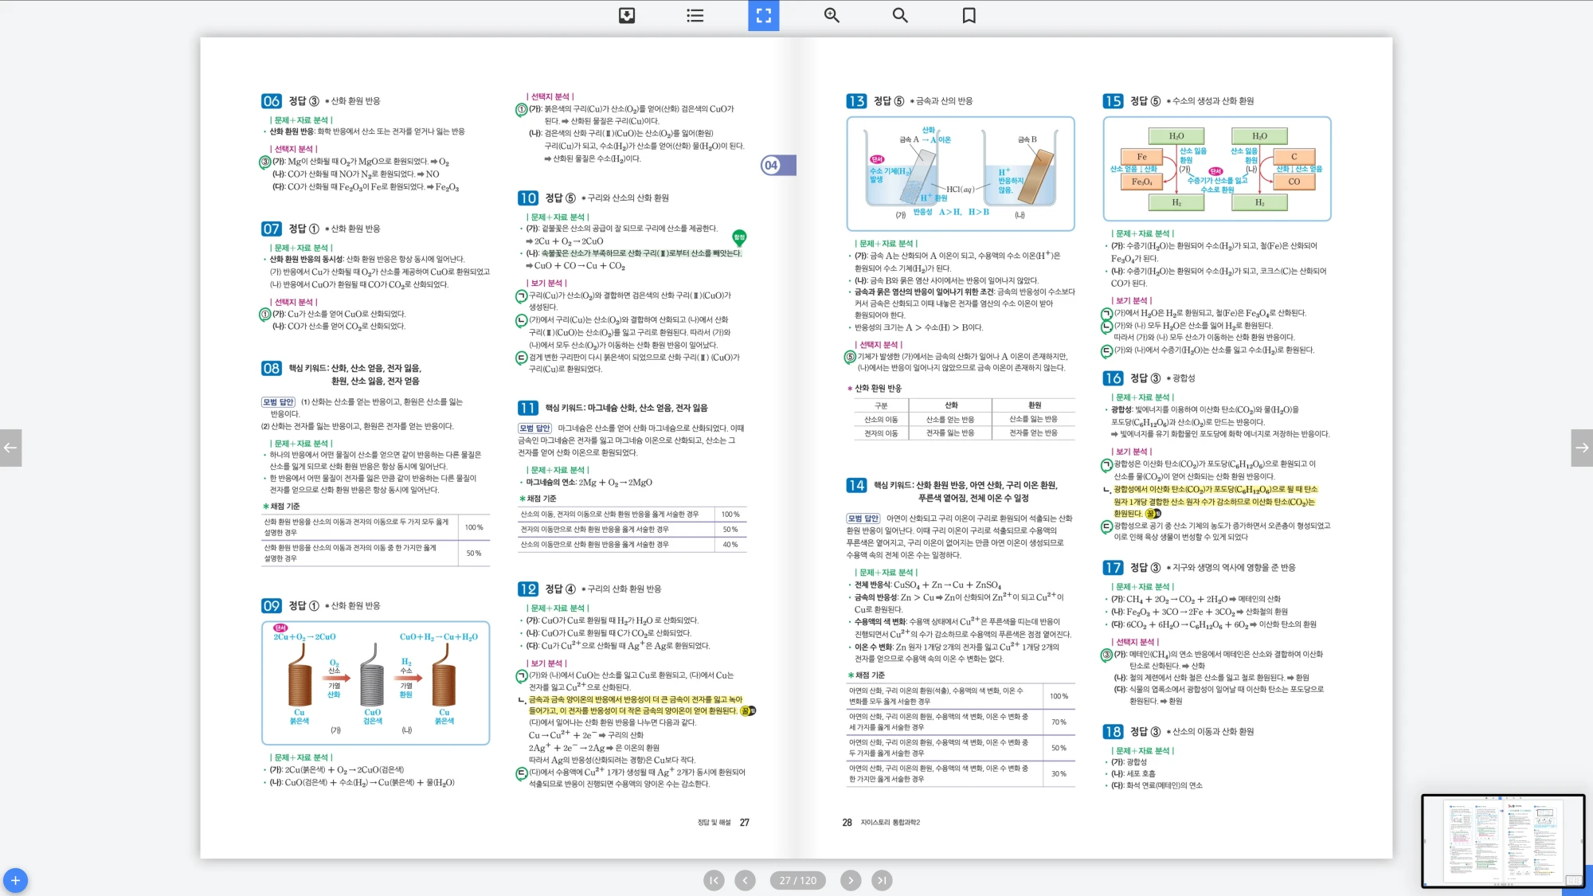Click the question 13 number badge
Image resolution: width=1593 pixels, height=896 pixels.
pyautogui.click(x=855, y=101)
